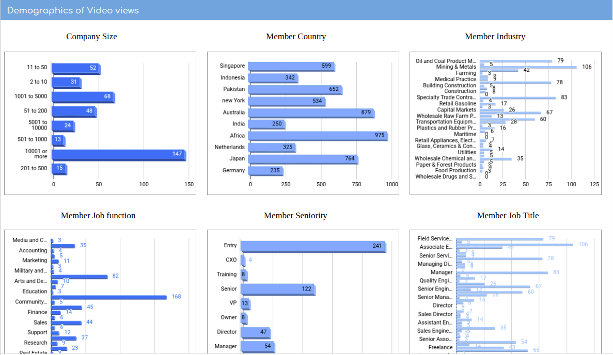Click the Member Industry bar valued 83
Image resolution: width=613 pixels, height=355 pixels.
tap(518, 98)
